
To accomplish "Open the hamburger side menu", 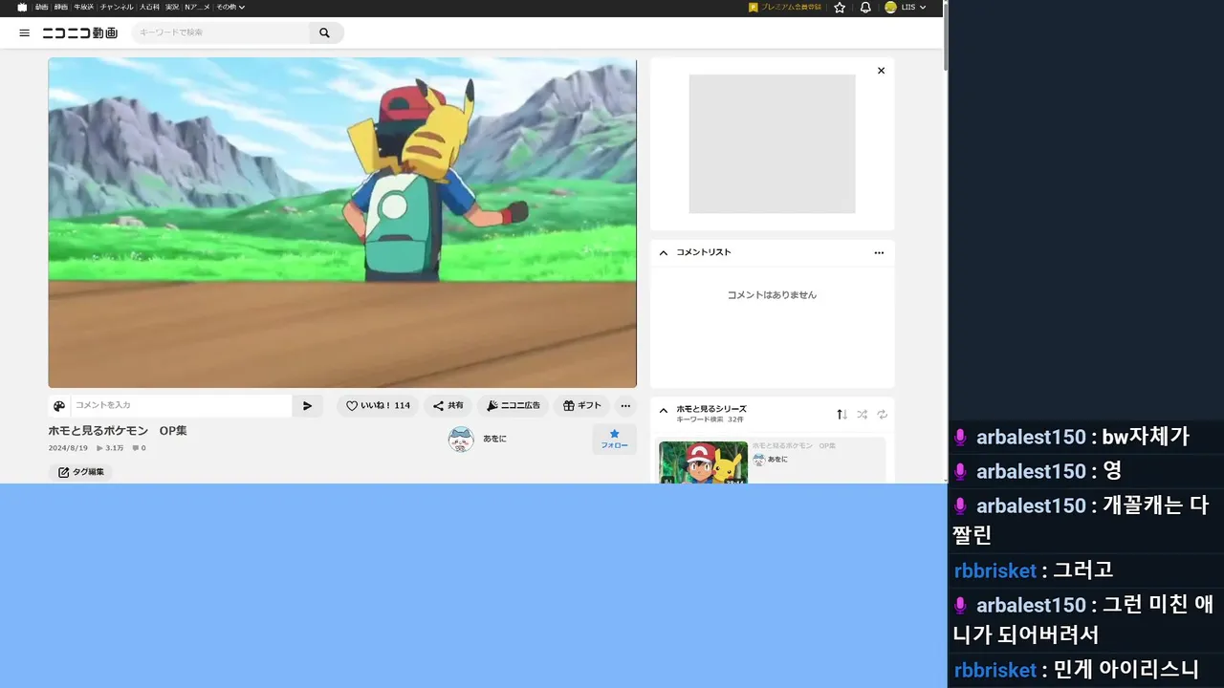I will (25, 32).
